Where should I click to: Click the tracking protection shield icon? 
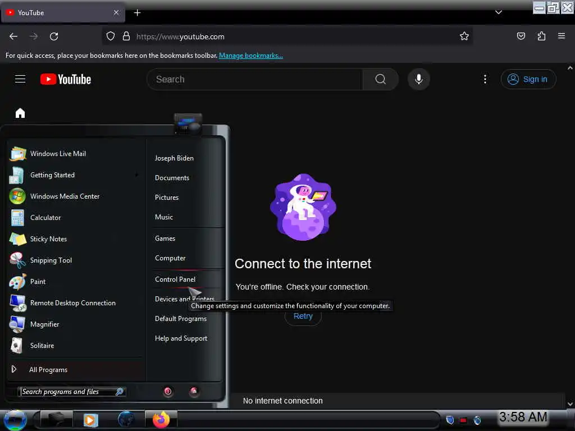(x=111, y=36)
